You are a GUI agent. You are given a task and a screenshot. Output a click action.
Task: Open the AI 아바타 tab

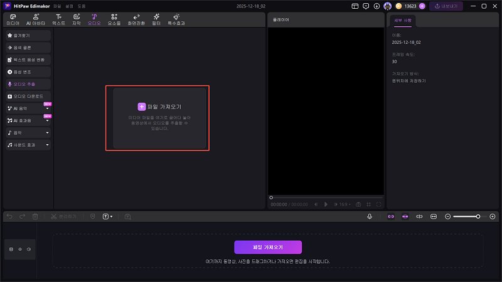tap(36, 19)
